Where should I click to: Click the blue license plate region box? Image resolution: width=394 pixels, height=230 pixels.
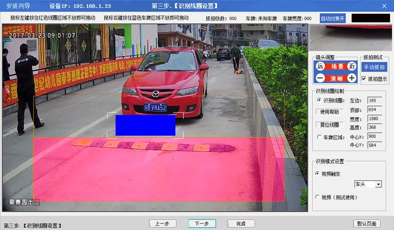[145, 125]
